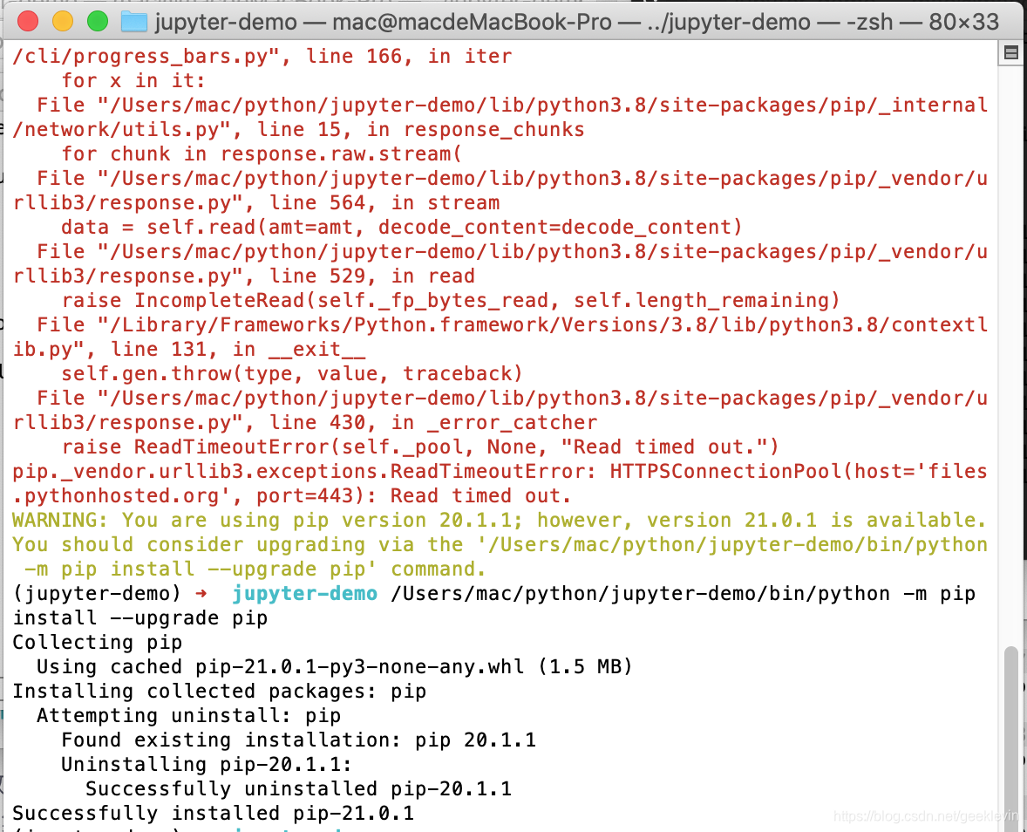
Task: Click 'Attempting uninstall: pip' line
Action: point(188,715)
